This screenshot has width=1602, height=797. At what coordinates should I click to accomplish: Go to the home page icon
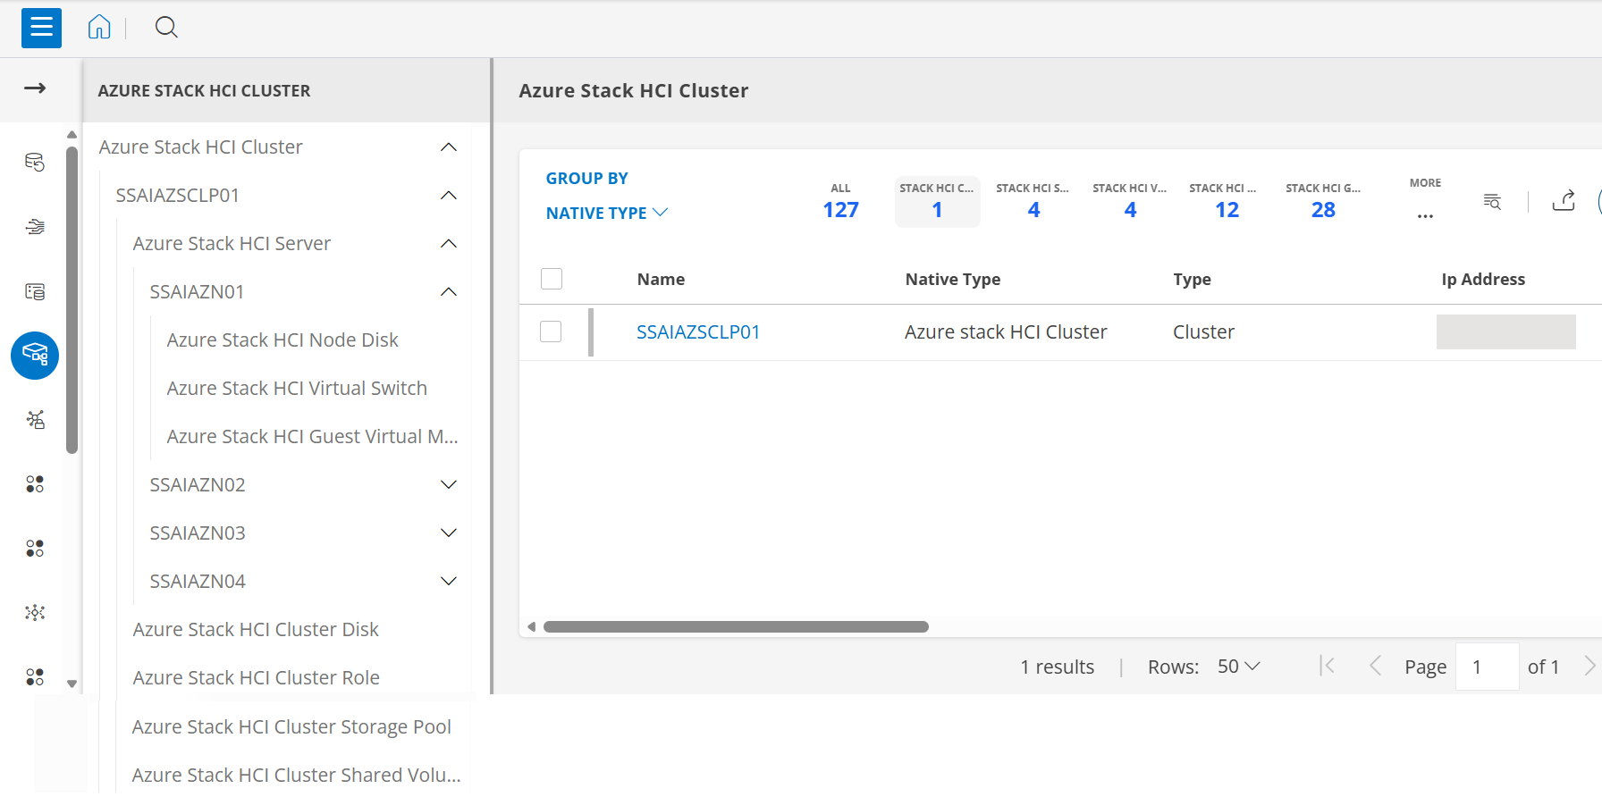click(99, 28)
